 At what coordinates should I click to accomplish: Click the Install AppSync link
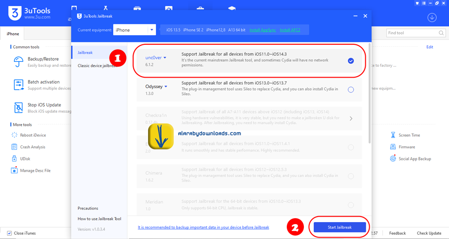[262, 30]
